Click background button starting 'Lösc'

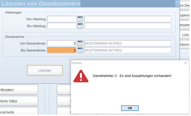pos(185,35)
